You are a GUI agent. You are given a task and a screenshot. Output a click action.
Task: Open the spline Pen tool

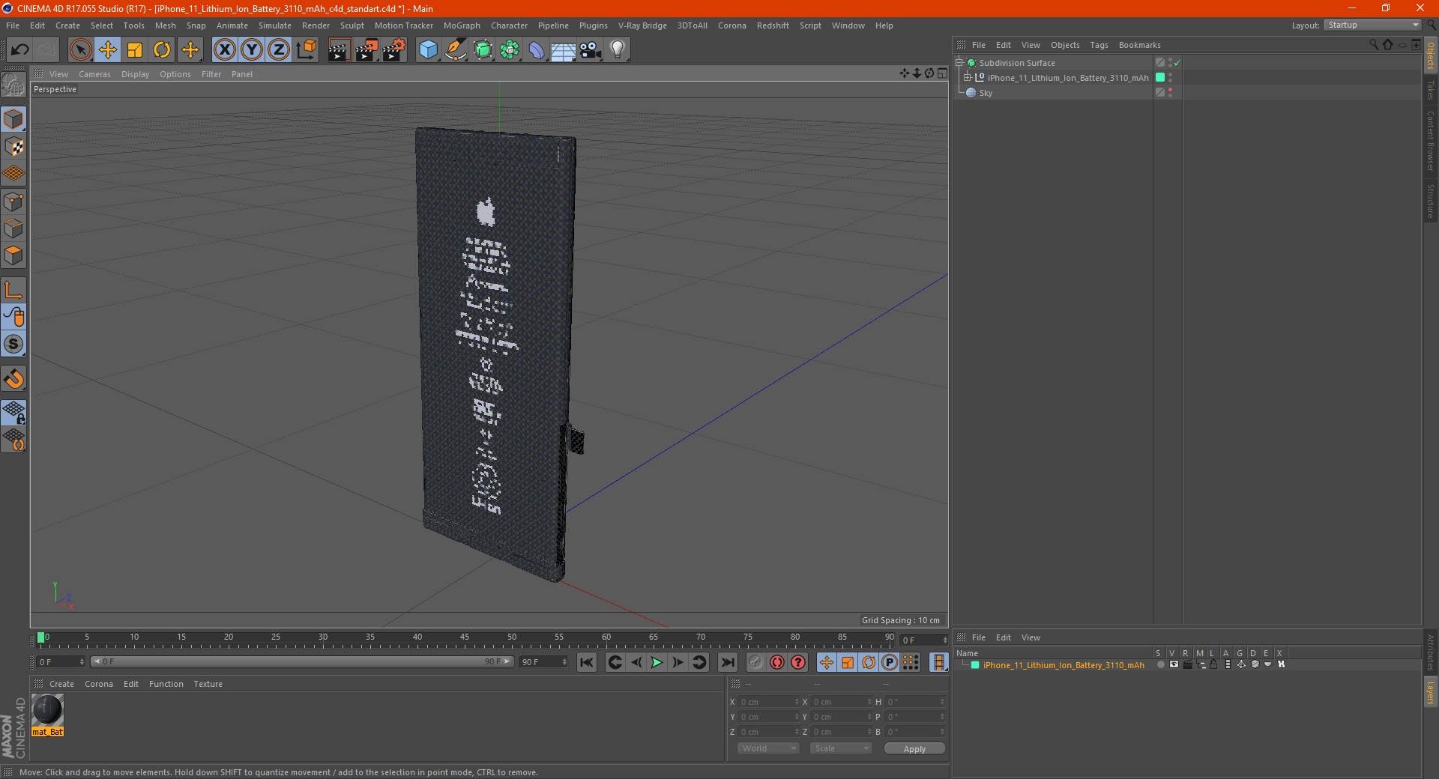pyautogui.click(x=456, y=50)
